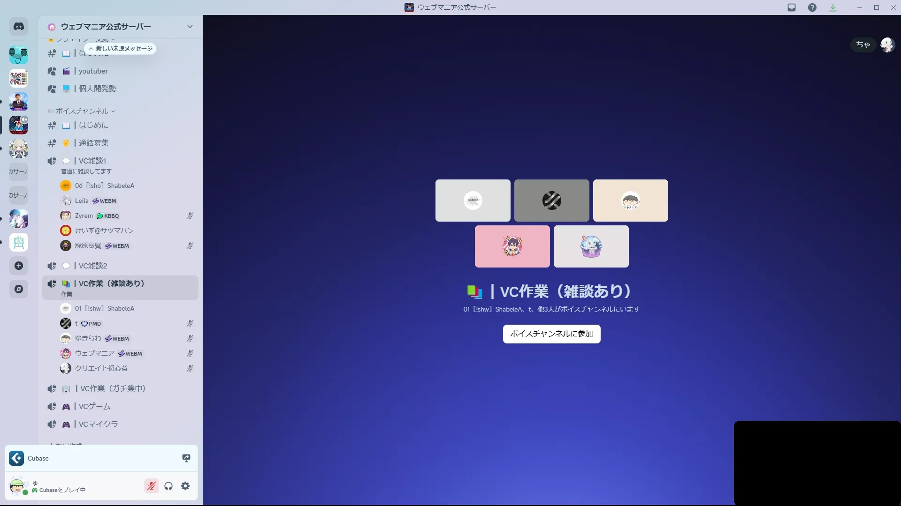
Task: Select the VCゲーム voice channel
Action: (x=94, y=406)
